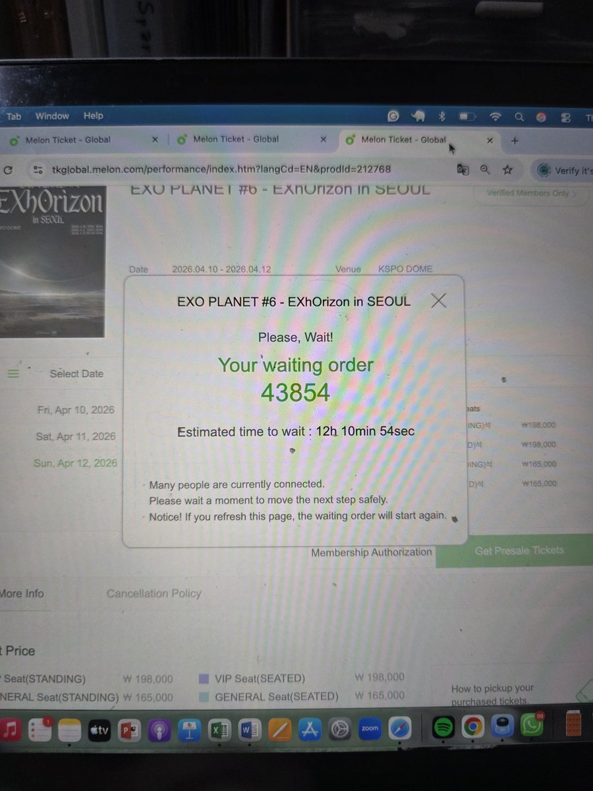Select Sun, Apr 12, 2026 date
Image resolution: width=593 pixels, height=791 pixels.
(76, 463)
